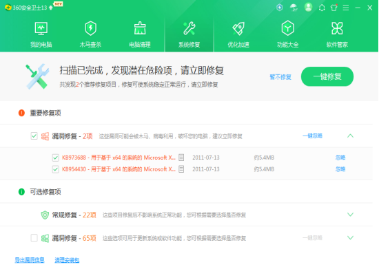Click the 一键修复 button
This screenshot has height=269, width=379.
point(327,76)
